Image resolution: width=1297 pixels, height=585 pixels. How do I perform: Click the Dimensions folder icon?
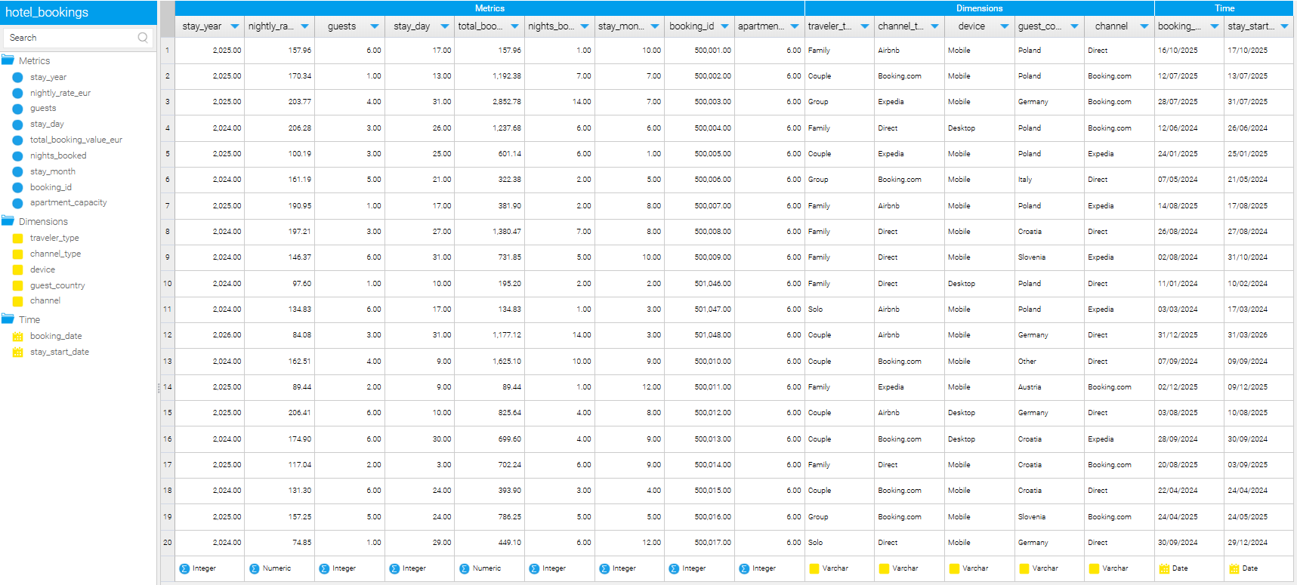click(x=8, y=221)
